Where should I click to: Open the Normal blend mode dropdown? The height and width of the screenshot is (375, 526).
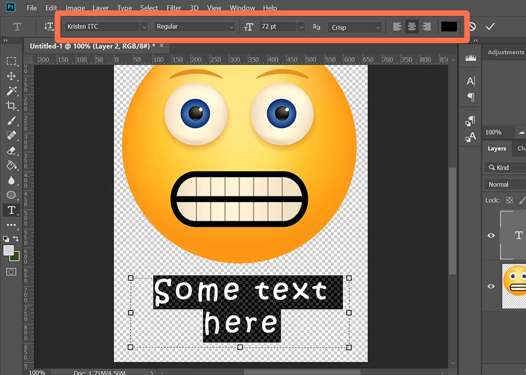[x=505, y=184]
